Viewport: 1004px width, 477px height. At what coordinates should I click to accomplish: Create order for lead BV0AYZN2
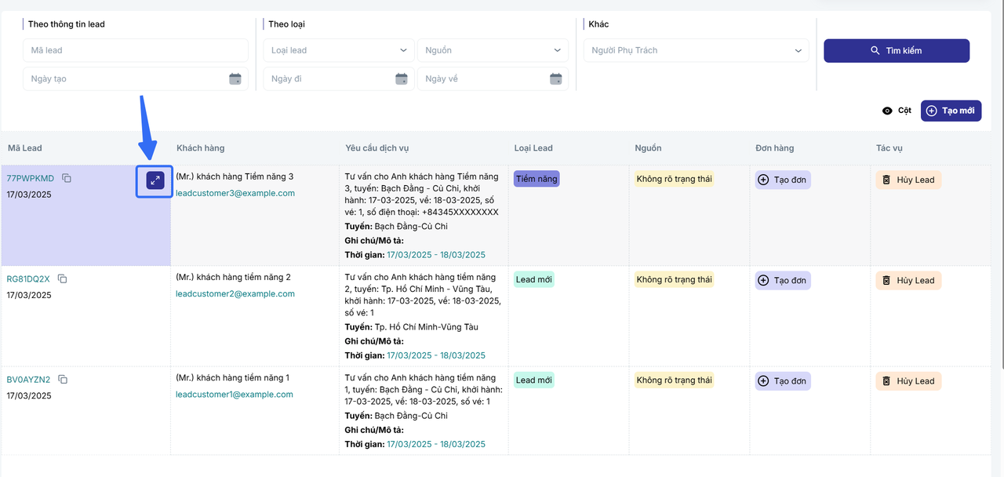point(783,381)
